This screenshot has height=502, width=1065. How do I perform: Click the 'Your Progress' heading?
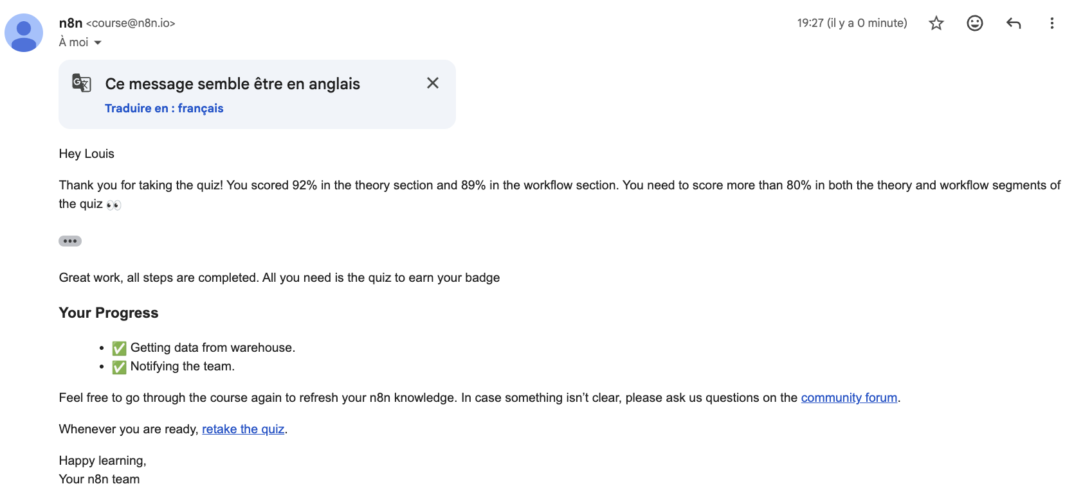(109, 313)
